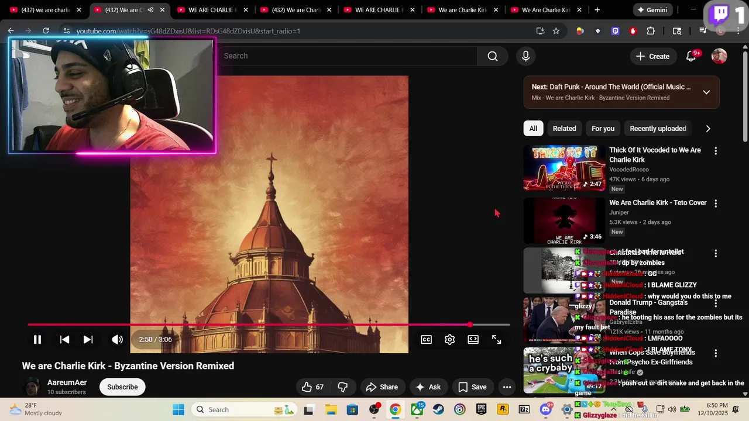
Task: Dislike the video with thumbs down
Action: coord(343,387)
